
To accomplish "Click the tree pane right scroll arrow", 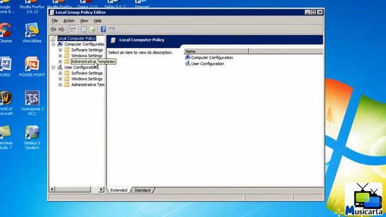I will (x=101, y=189).
